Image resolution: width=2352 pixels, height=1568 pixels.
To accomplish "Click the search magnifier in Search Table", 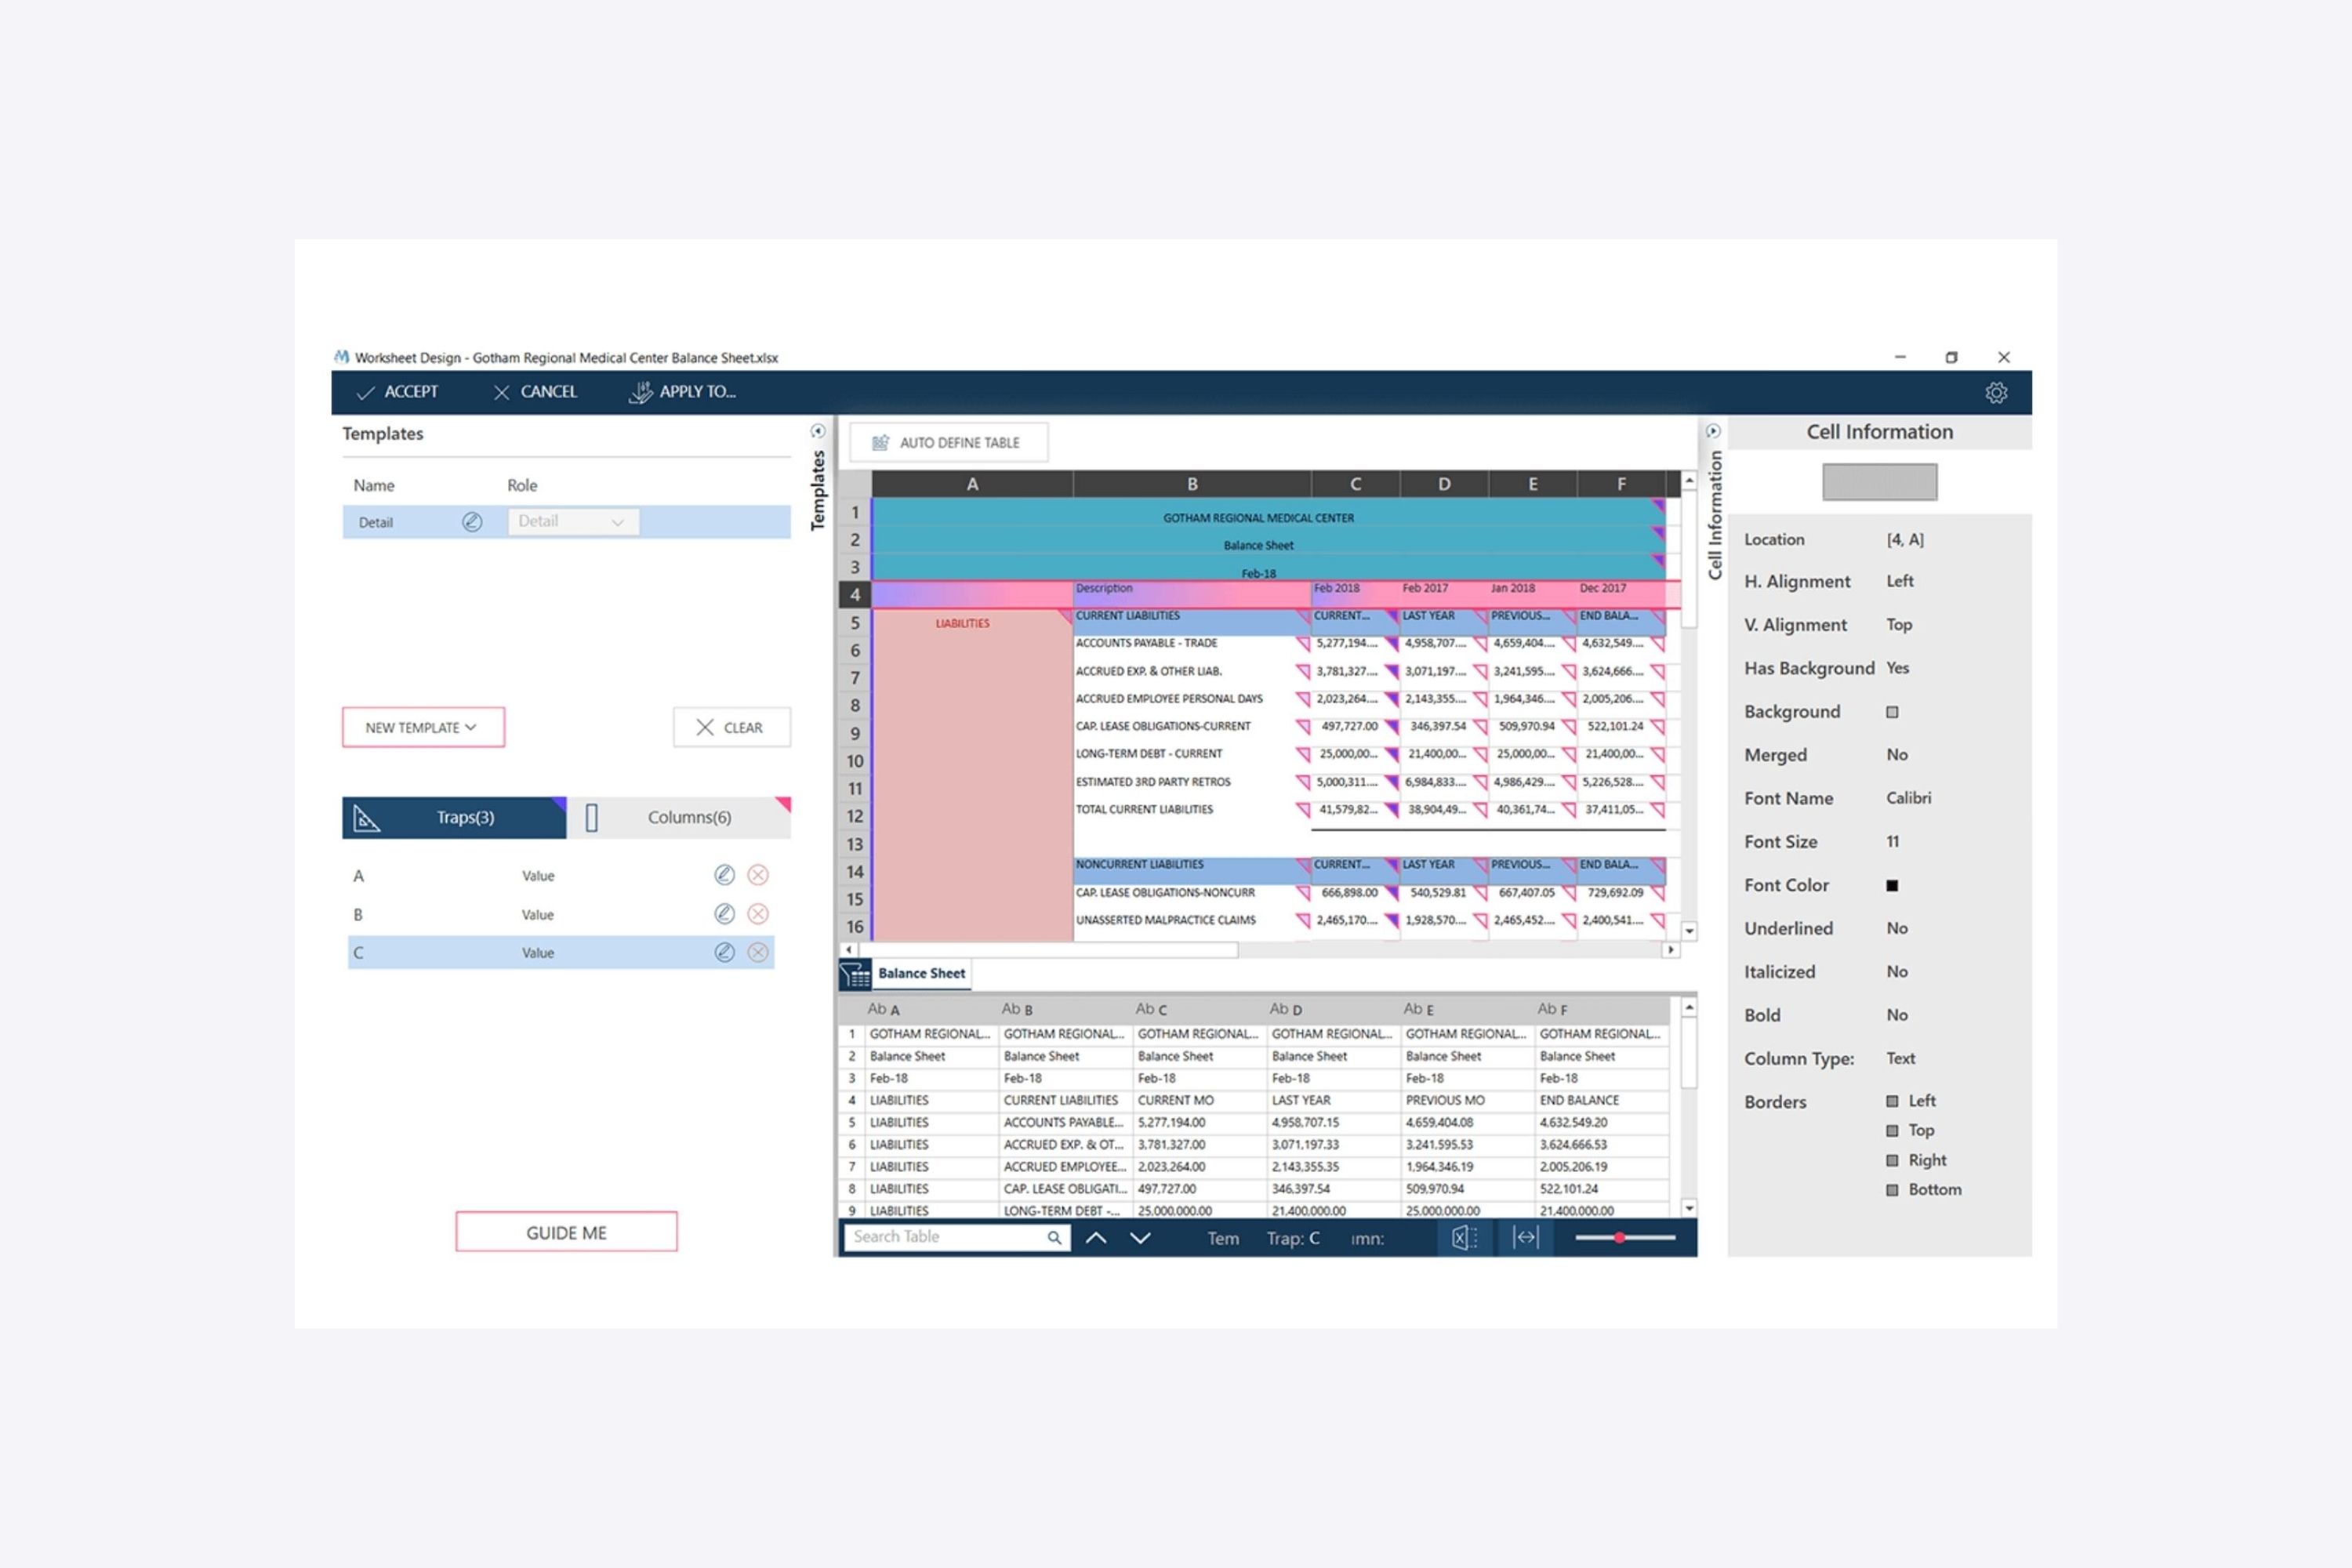I will click(x=1054, y=1238).
